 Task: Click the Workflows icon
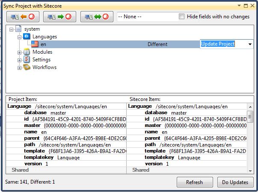pos(27,67)
